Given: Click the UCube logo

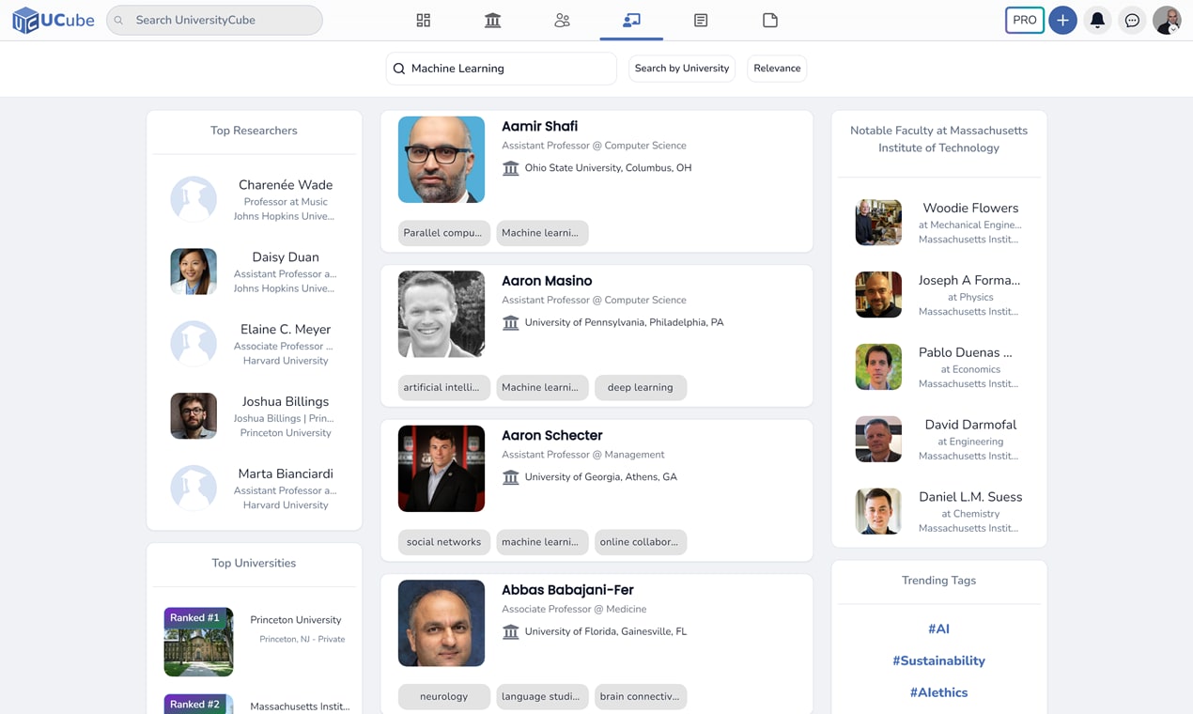Looking at the screenshot, I should (x=54, y=20).
